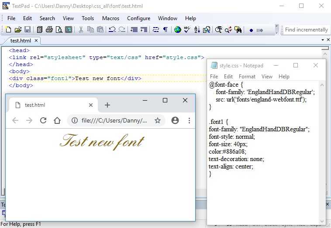The image size is (331, 228).
Task: Click the Cut scissors icon
Action: click(81, 30)
